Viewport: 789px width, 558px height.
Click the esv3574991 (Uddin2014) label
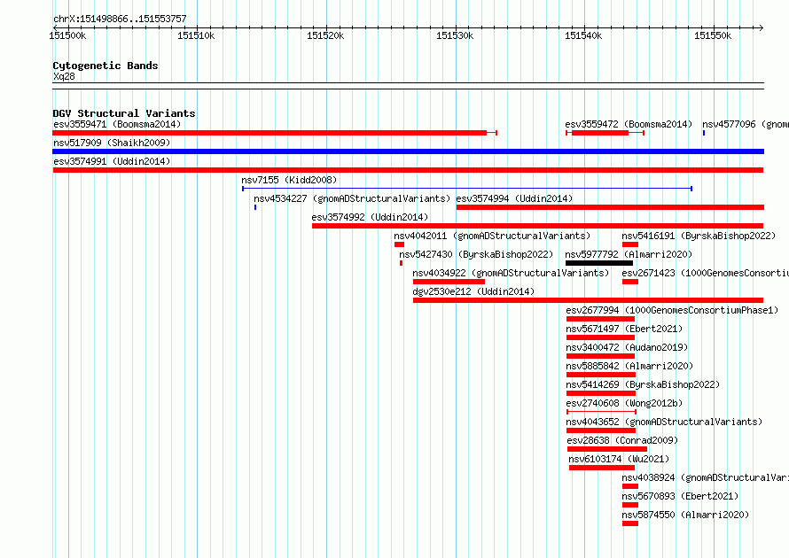pyautogui.click(x=112, y=161)
